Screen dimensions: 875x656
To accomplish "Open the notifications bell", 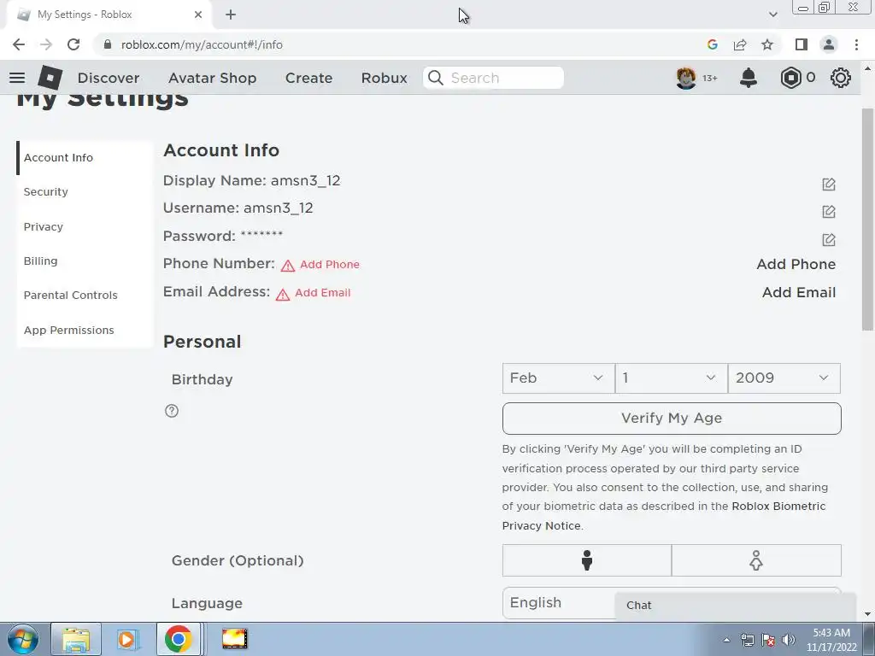I will [749, 78].
